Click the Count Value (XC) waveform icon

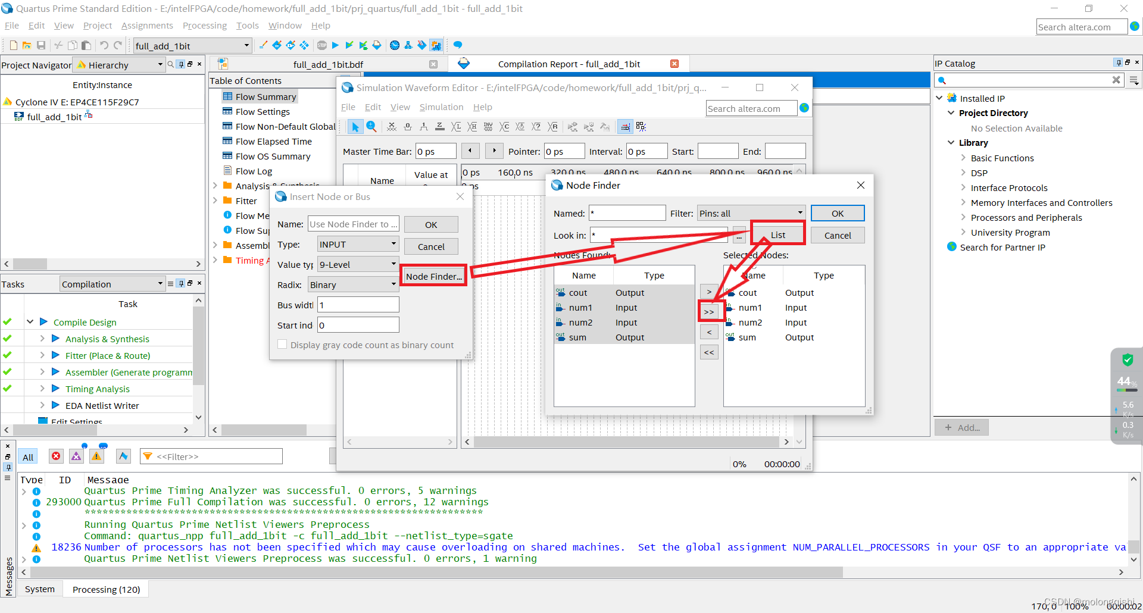pyautogui.click(x=504, y=126)
